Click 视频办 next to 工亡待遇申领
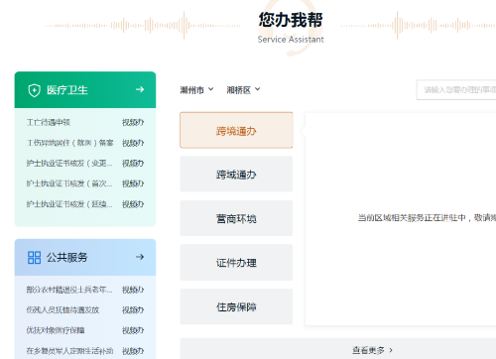The width and height of the screenshot is (496, 359). tap(133, 123)
